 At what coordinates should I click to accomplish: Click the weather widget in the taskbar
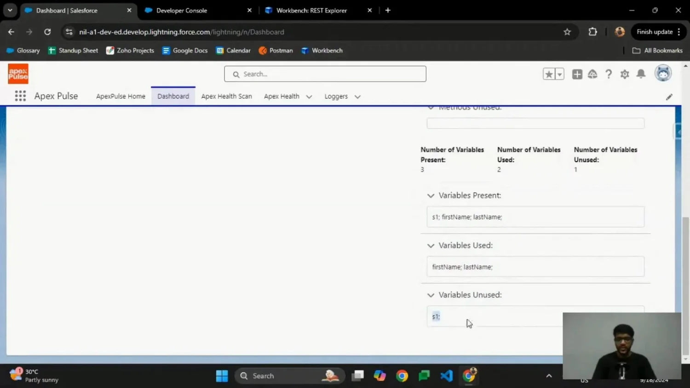[x=31, y=375]
